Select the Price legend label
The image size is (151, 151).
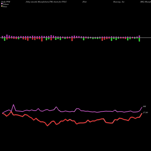(x=5, y=7)
